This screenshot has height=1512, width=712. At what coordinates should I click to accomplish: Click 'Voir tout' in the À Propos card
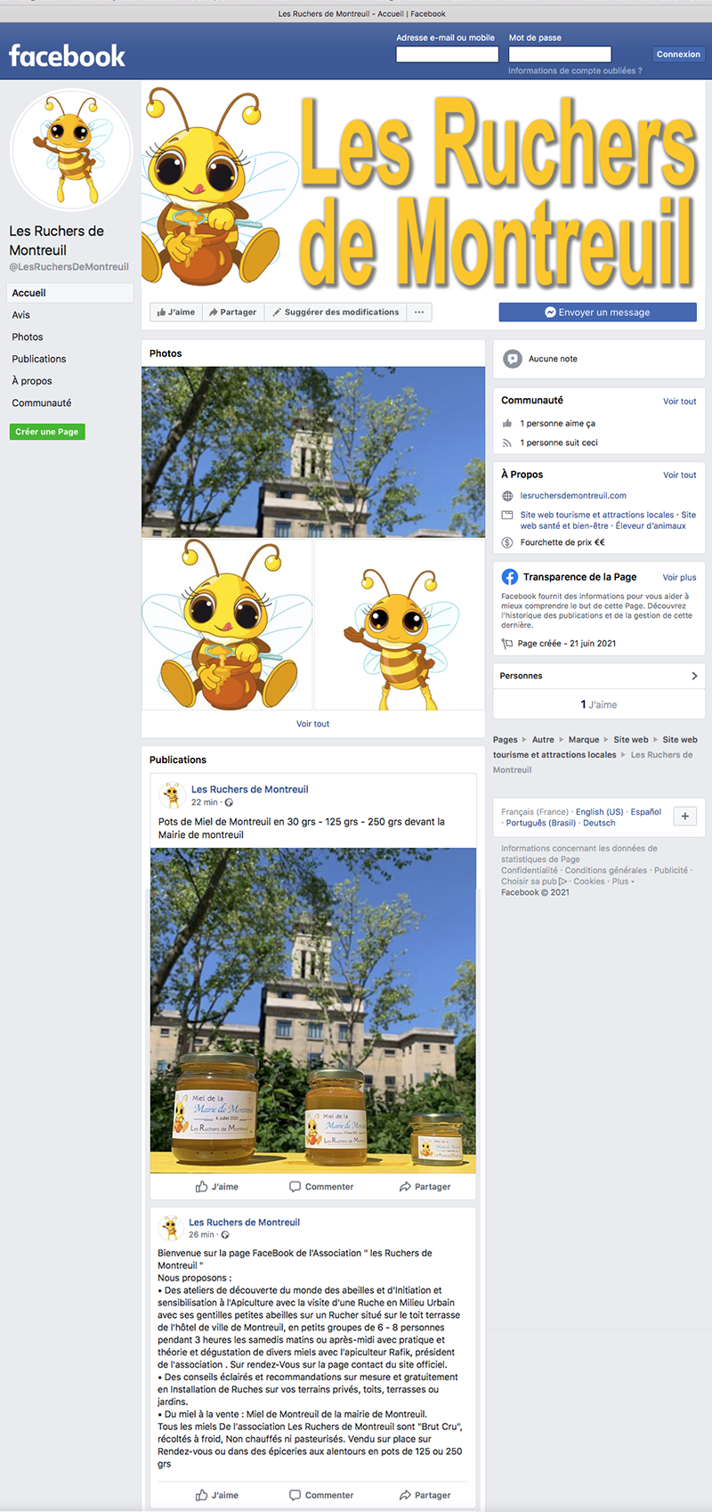click(680, 476)
